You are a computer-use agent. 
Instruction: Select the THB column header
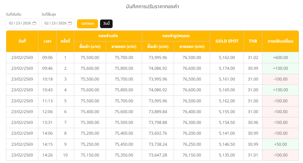[x=253, y=41]
